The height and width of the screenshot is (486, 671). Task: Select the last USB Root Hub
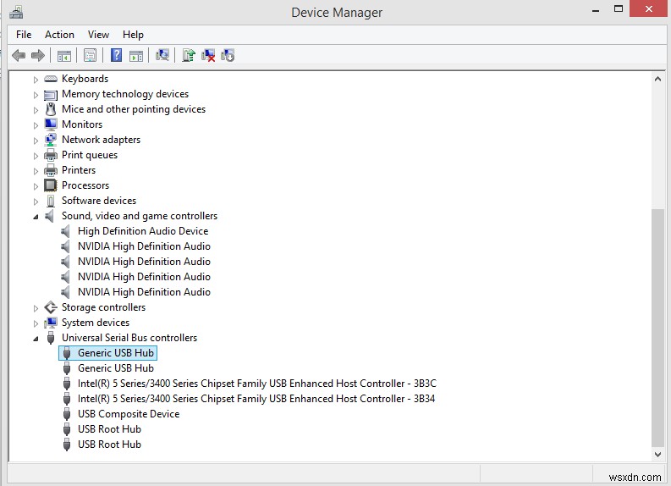click(109, 445)
